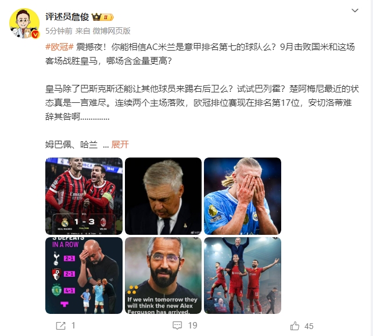373x336 pixels.
Task: Open the #欧冠# hashtag topic
Action: (59, 47)
